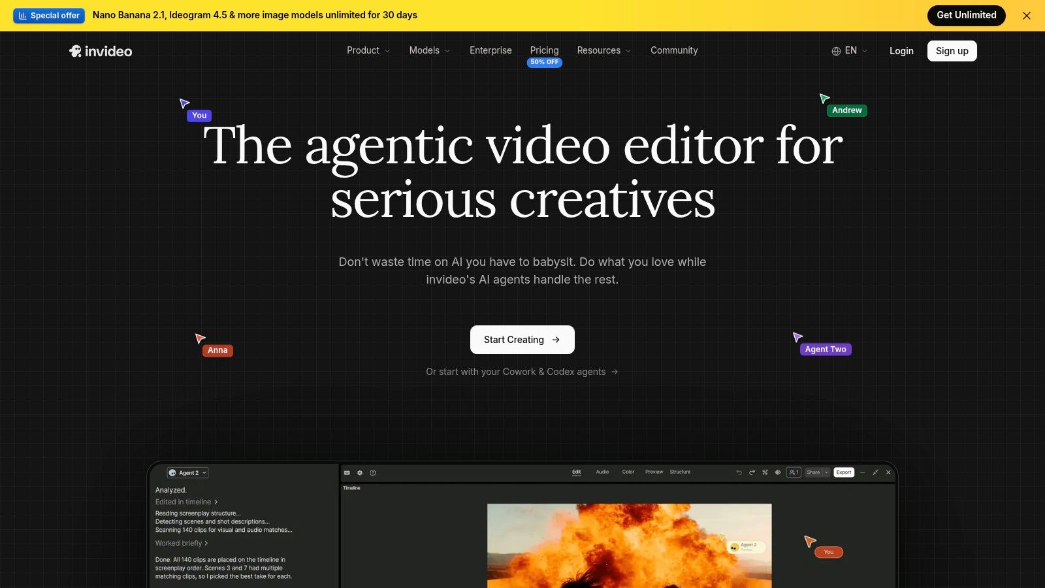1045x588 pixels.
Task: Expand the Worked briefly section
Action: (182, 543)
